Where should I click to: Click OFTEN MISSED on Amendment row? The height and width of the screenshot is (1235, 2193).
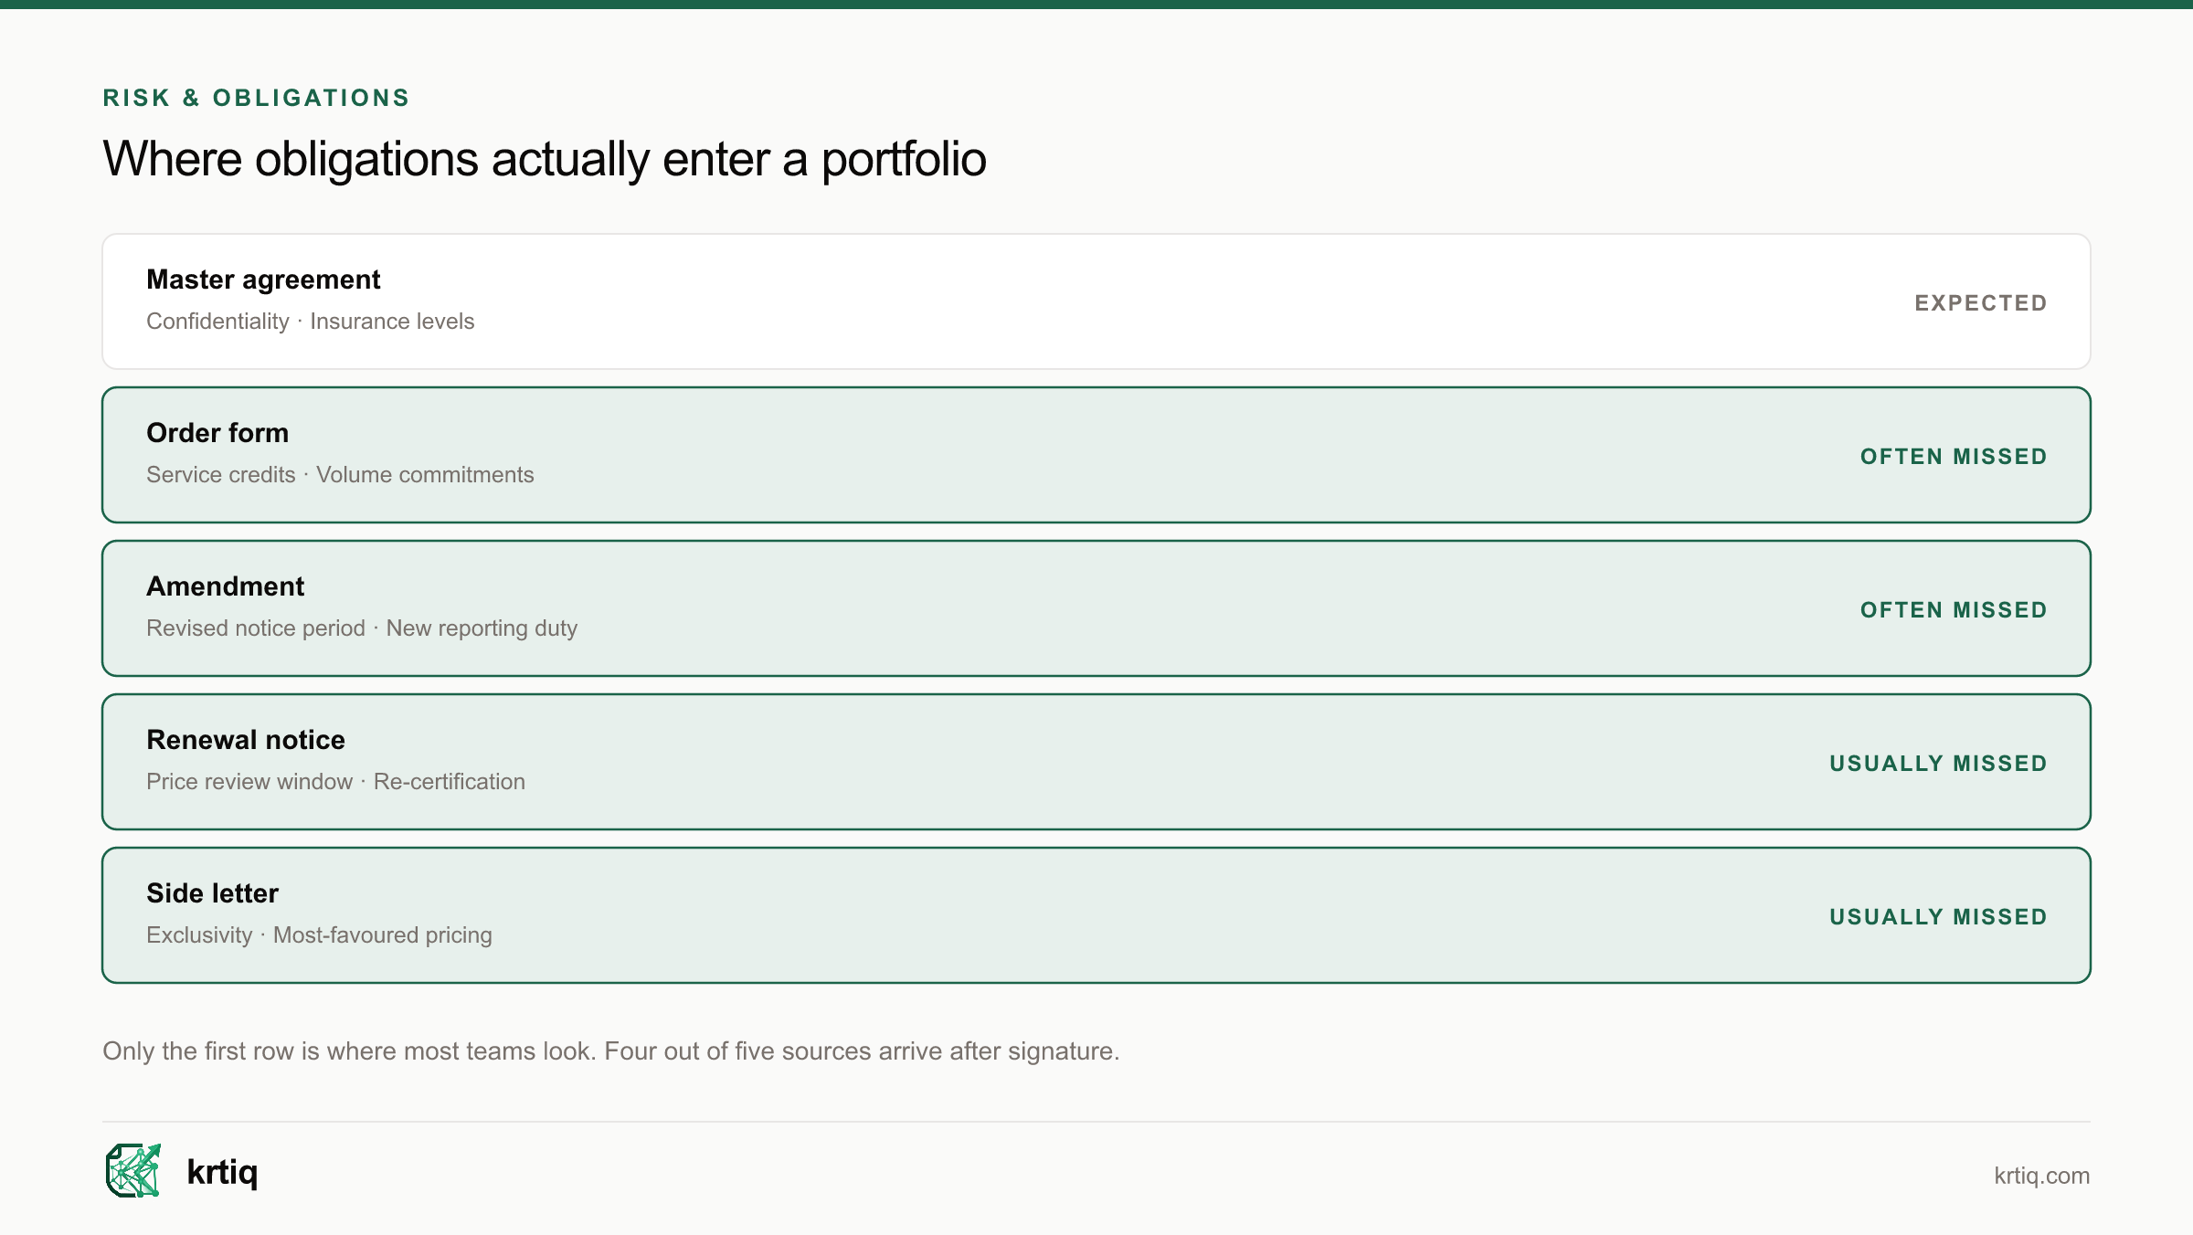(1954, 610)
